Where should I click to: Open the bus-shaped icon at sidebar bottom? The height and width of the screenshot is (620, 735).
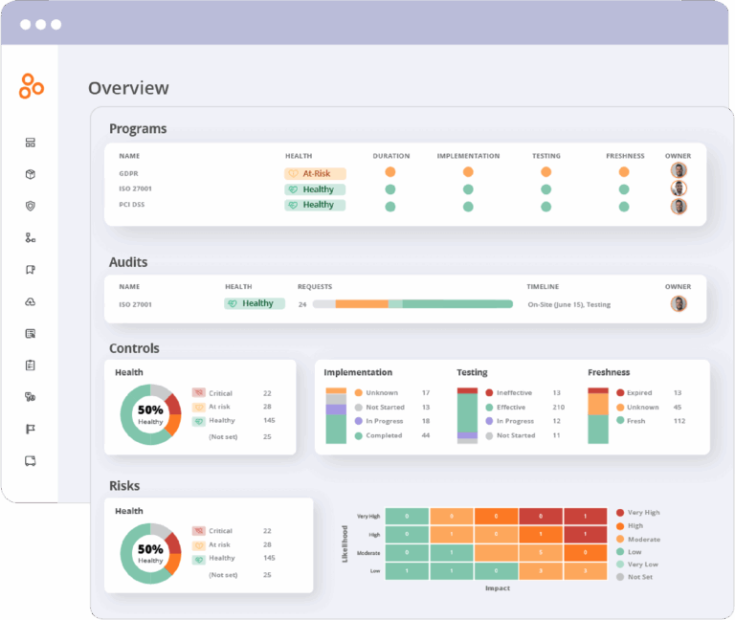(31, 461)
